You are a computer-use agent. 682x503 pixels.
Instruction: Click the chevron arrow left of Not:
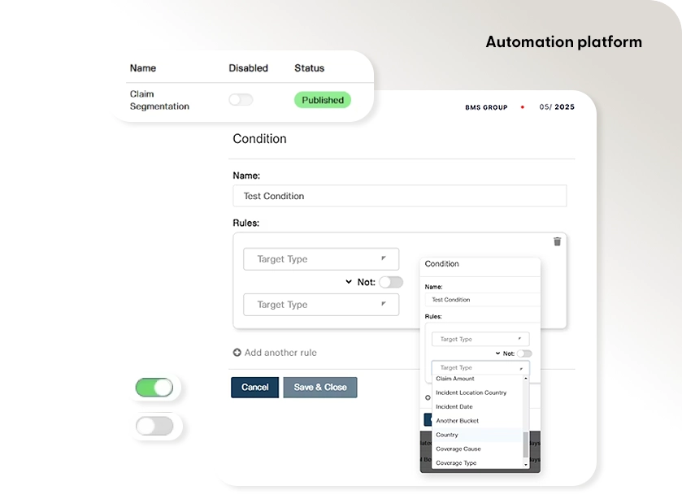point(349,282)
